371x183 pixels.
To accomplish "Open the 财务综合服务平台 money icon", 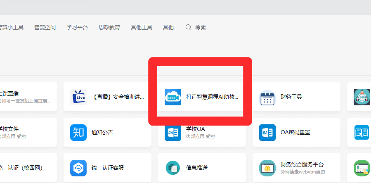I will pos(267,168).
